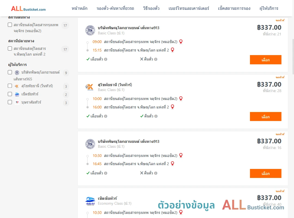Filter by บริษัทพิษณุโลกยานยนต์ เส้นทาง965 operator
The width and height of the screenshot is (294, 218).
pos(10,72)
